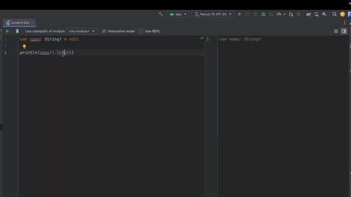351x197 pixels.
Task: Toggle the Interactive mode checkbox
Action: click(104, 31)
